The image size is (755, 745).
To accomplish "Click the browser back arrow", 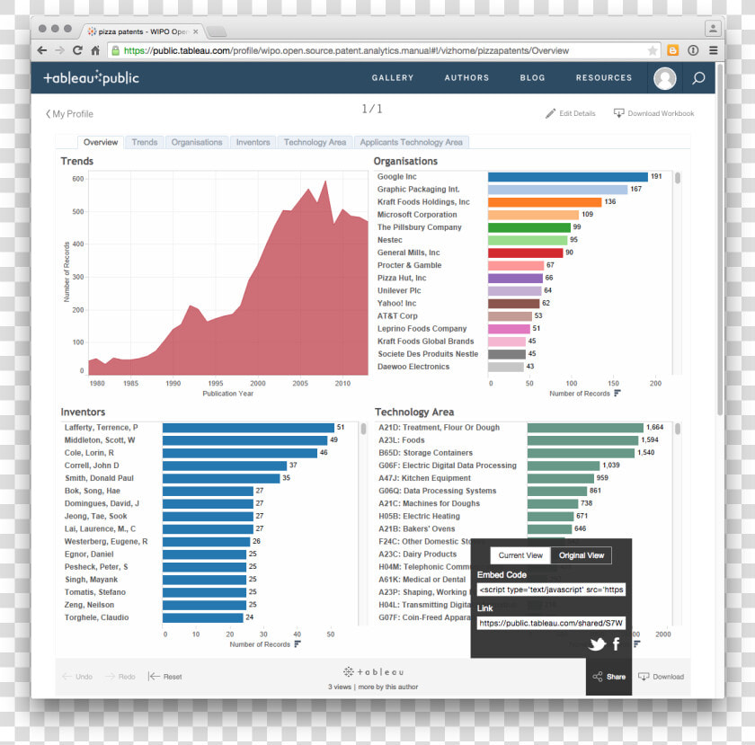I will pyautogui.click(x=42, y=50).
